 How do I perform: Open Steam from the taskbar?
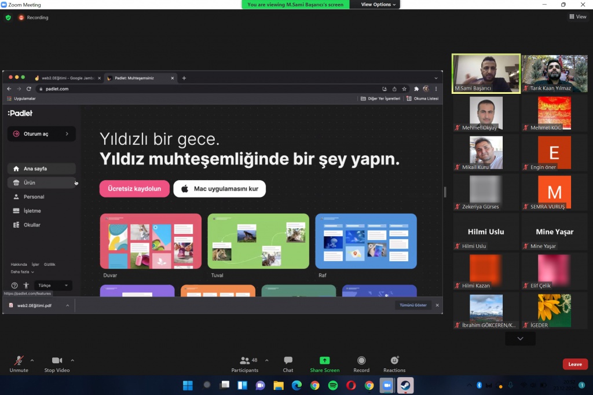405,386
